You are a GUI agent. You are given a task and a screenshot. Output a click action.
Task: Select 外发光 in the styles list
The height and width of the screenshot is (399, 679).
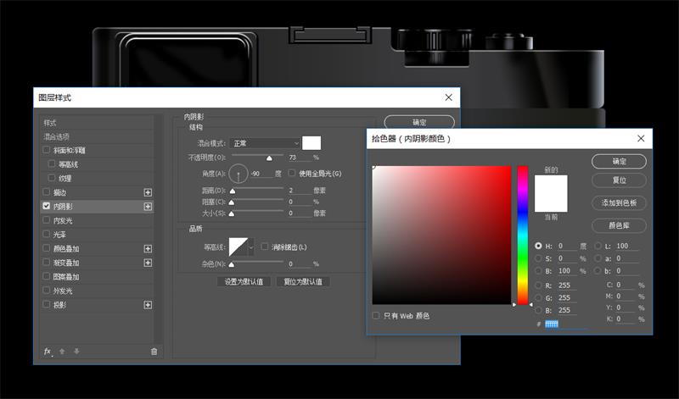63,291
